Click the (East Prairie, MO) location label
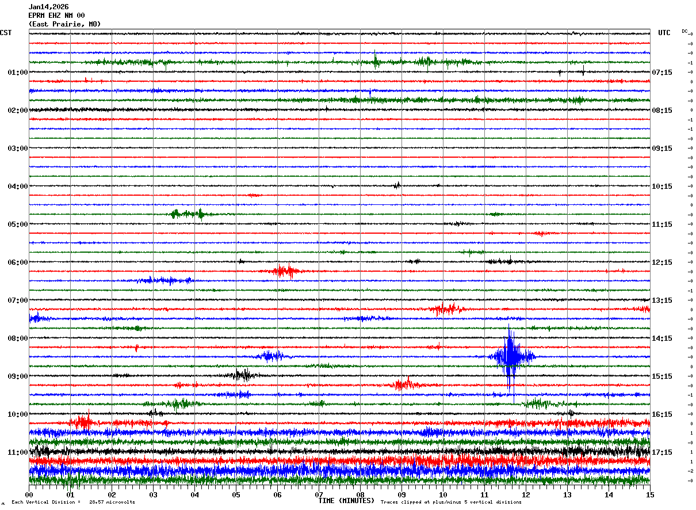The width and height of the screenshot is (696, 510). coord(64,24)
